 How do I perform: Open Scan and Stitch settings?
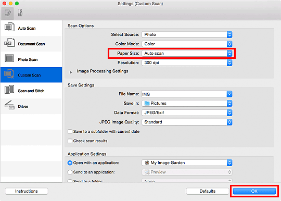[31, 91]
